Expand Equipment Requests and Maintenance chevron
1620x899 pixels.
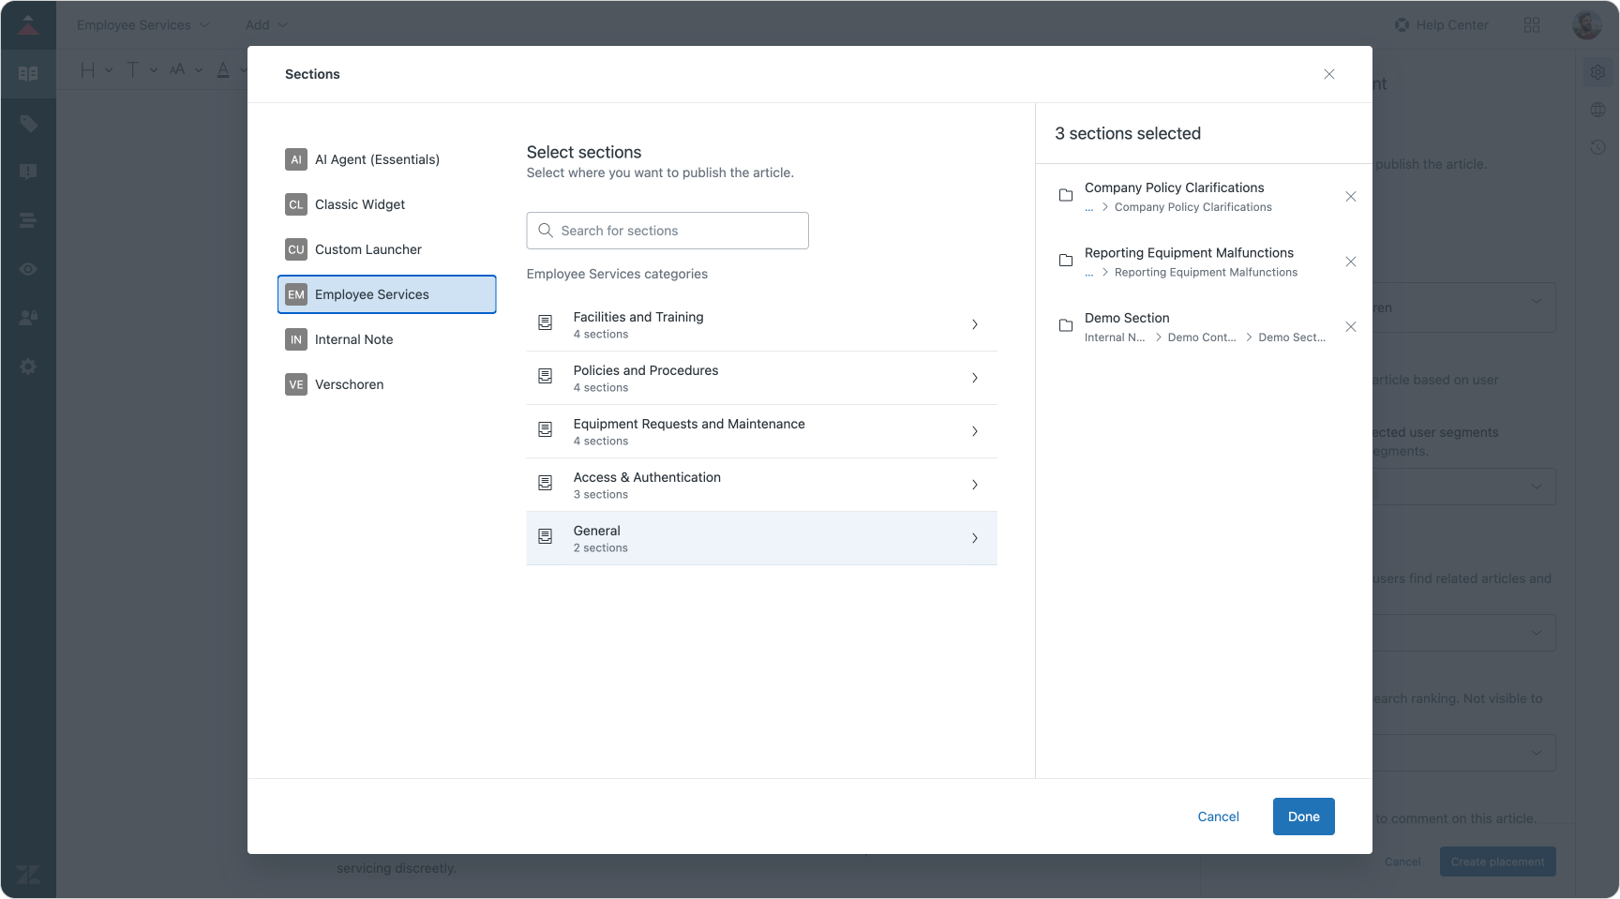[x=974, y=431]
